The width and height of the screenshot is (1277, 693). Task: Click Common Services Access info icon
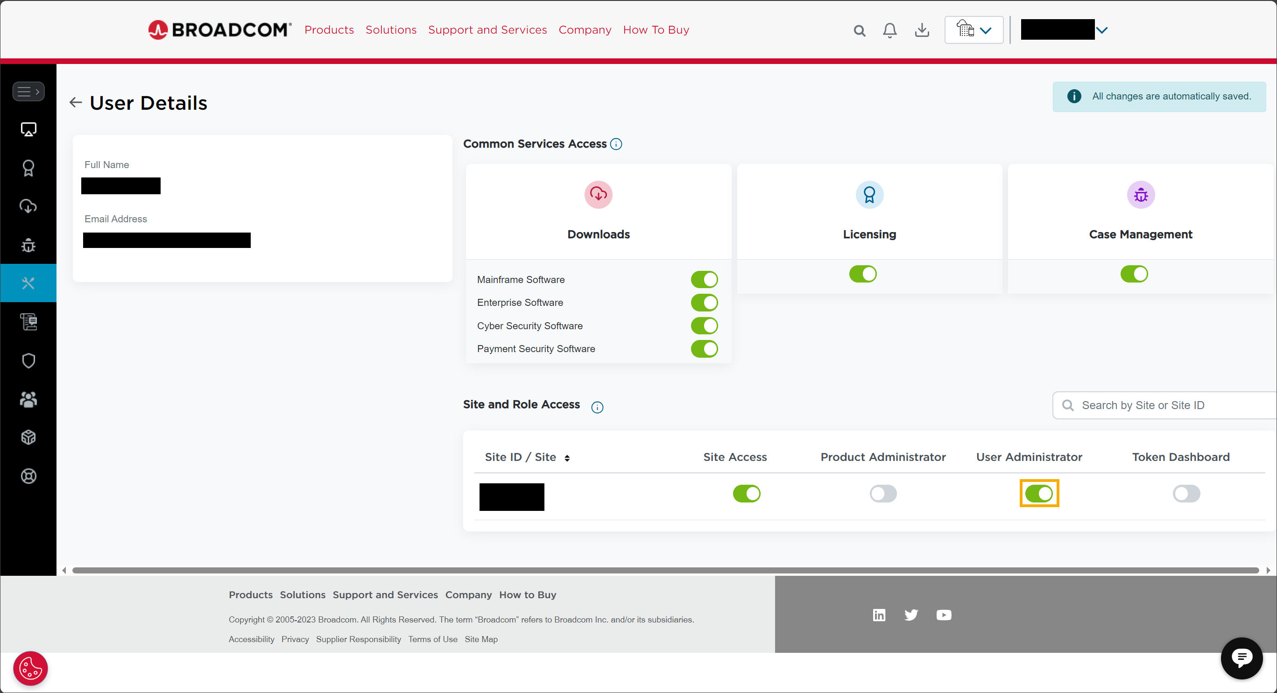(616, 144)
